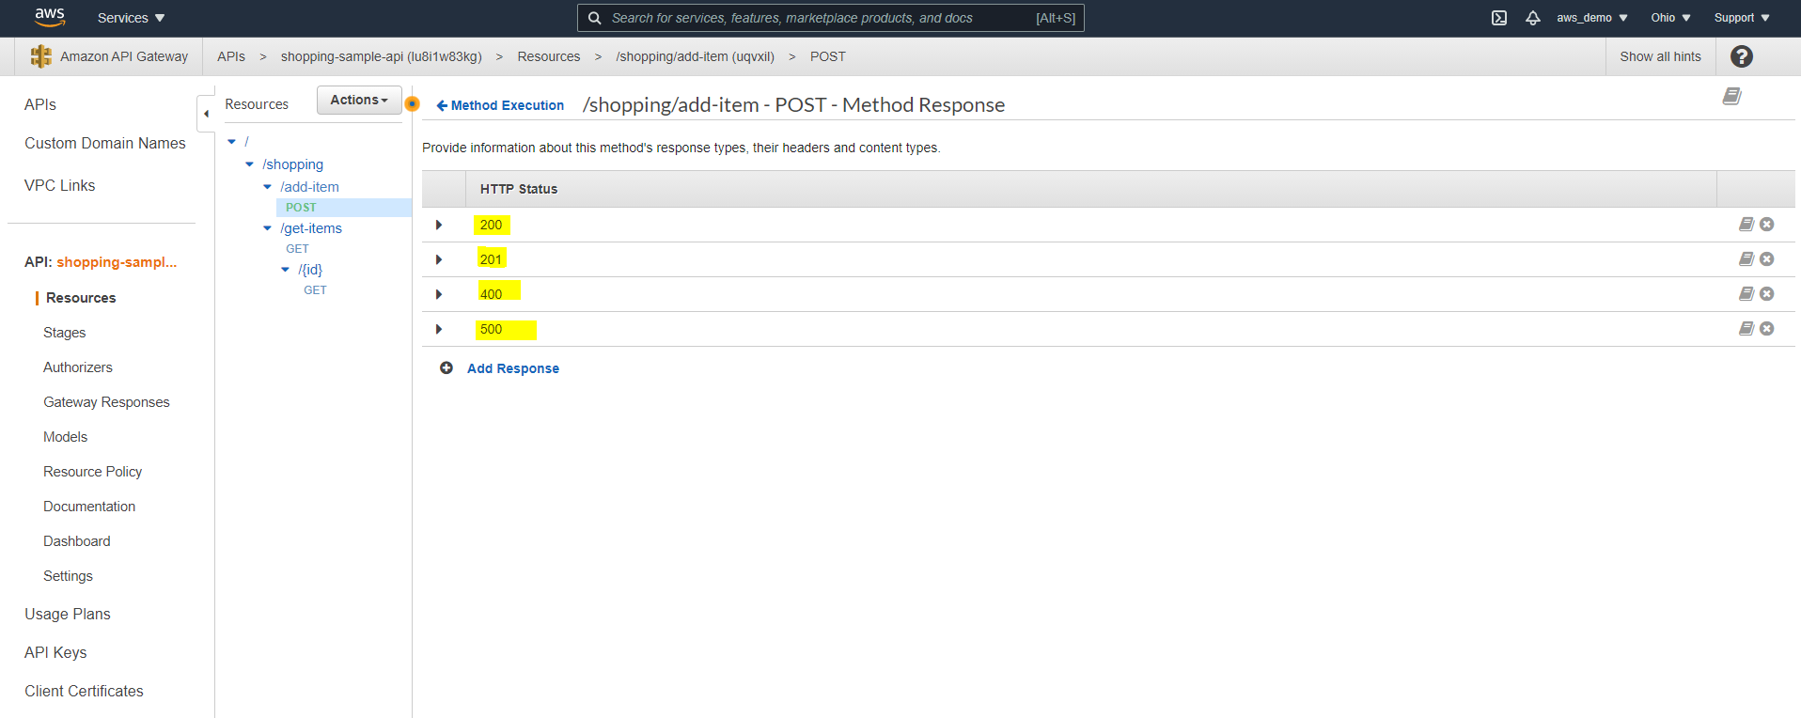This screenshot has width=1801, height=718.
Task: Open the Ohio region selector
Action: (x=1670, y=18)
